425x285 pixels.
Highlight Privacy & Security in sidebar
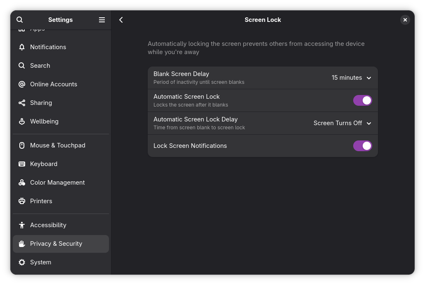pos(56,244)
